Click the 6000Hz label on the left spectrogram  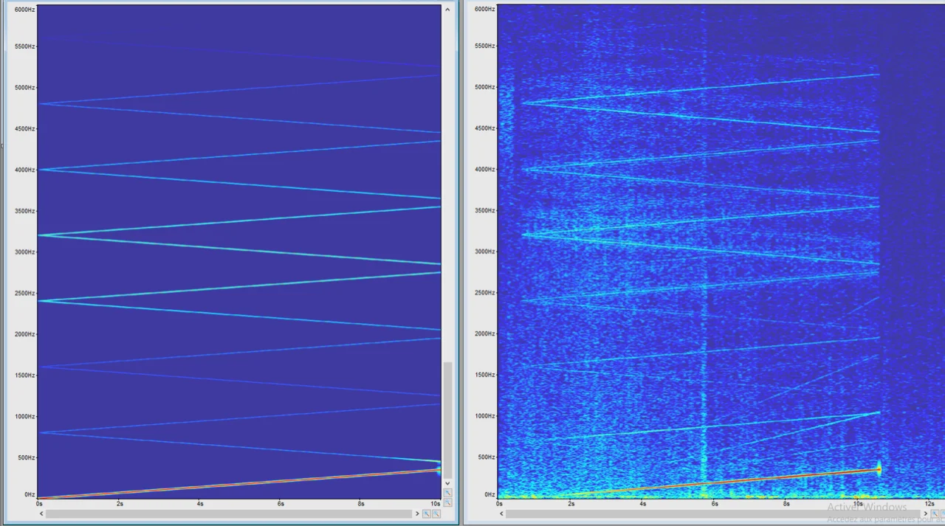[24, 9]
